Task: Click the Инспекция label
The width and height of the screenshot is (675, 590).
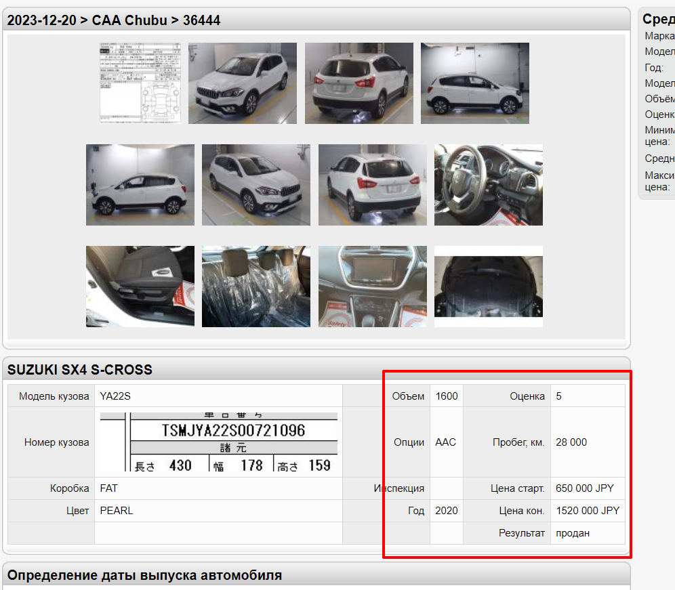Action: (399, 488)
